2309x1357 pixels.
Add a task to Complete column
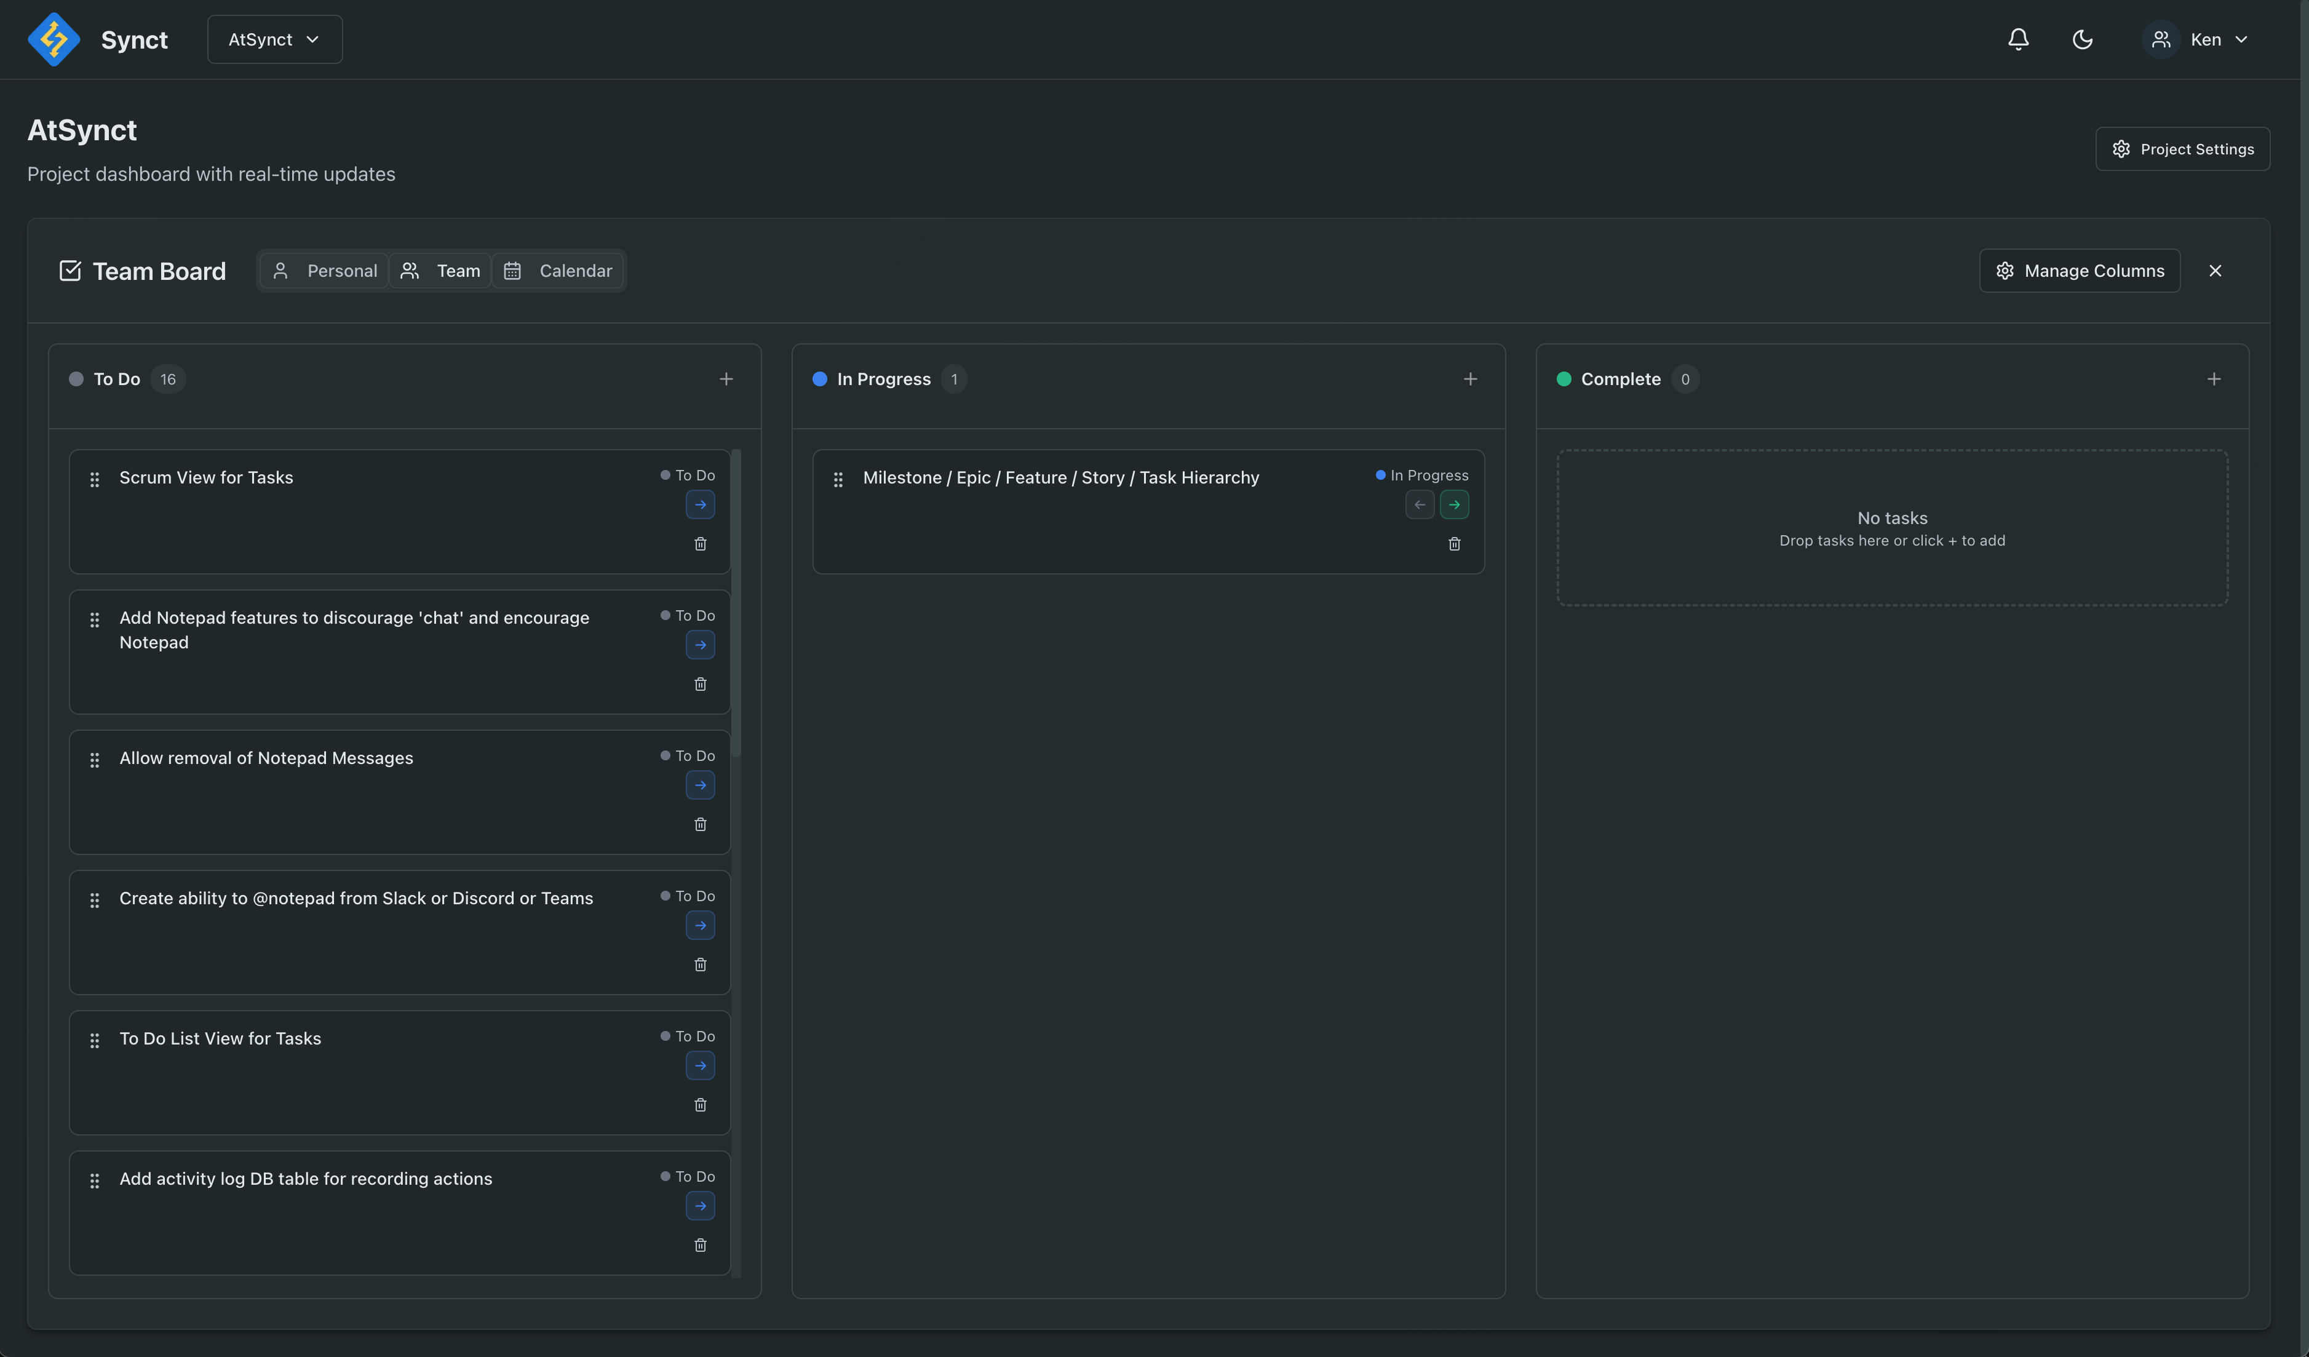point(2214,378)
